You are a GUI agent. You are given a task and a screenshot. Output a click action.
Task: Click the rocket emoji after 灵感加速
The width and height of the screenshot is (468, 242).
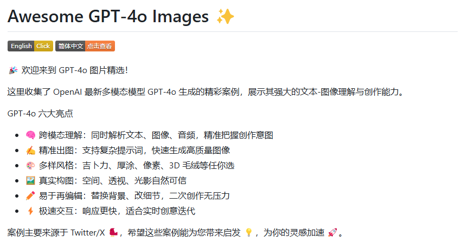click(x=332, y=232)
